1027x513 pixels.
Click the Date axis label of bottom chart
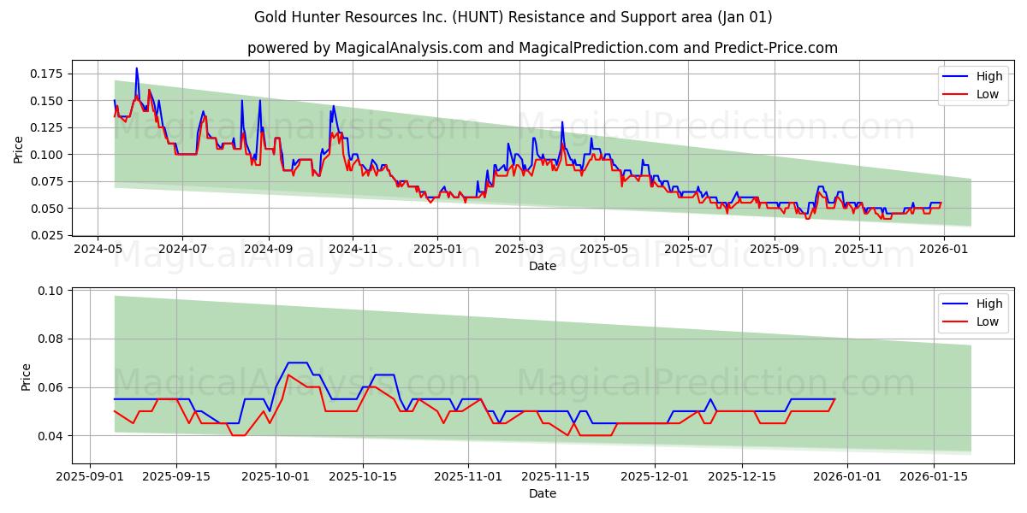point(543,493)
